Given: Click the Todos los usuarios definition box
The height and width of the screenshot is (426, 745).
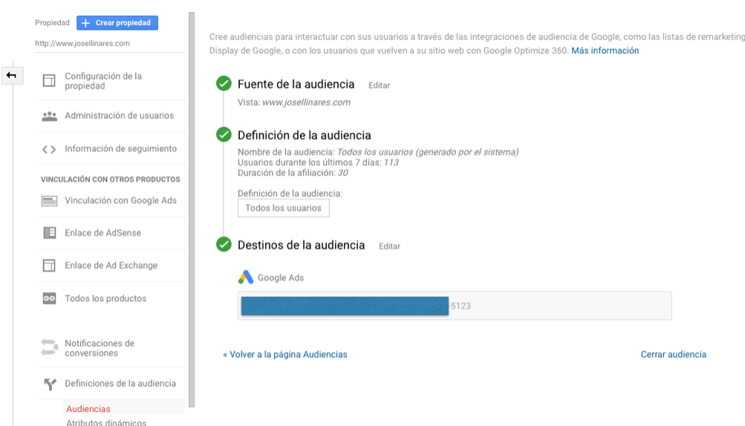Looking at the screenshot, I should [x=283, y=208].
